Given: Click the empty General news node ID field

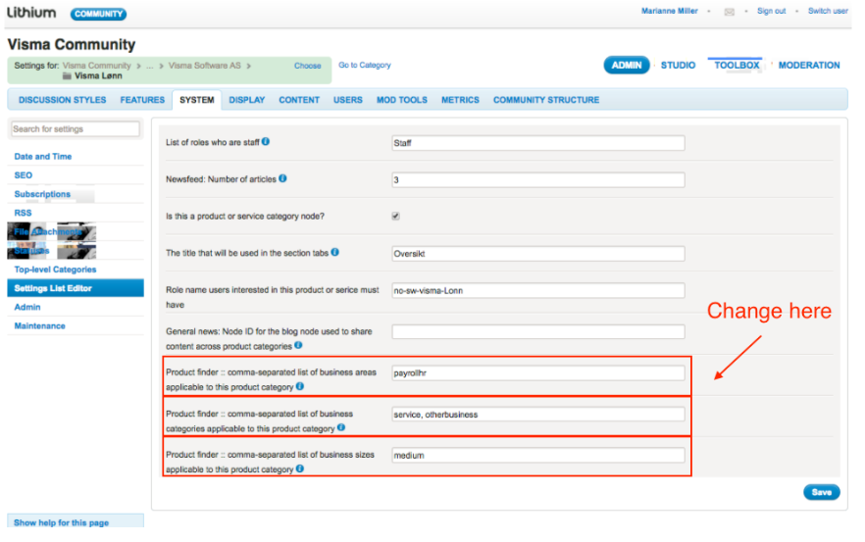Looking at the screenshot, I should point(537,331).
